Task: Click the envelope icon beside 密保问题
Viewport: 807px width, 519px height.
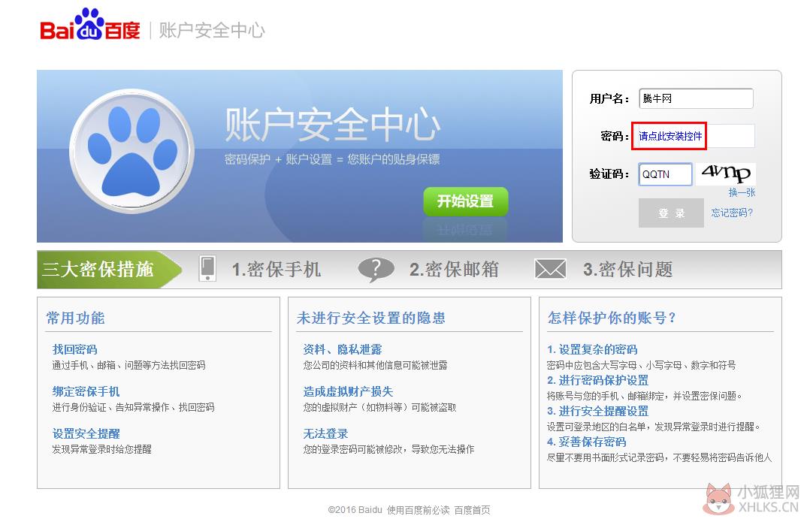Action: point(550,269)
